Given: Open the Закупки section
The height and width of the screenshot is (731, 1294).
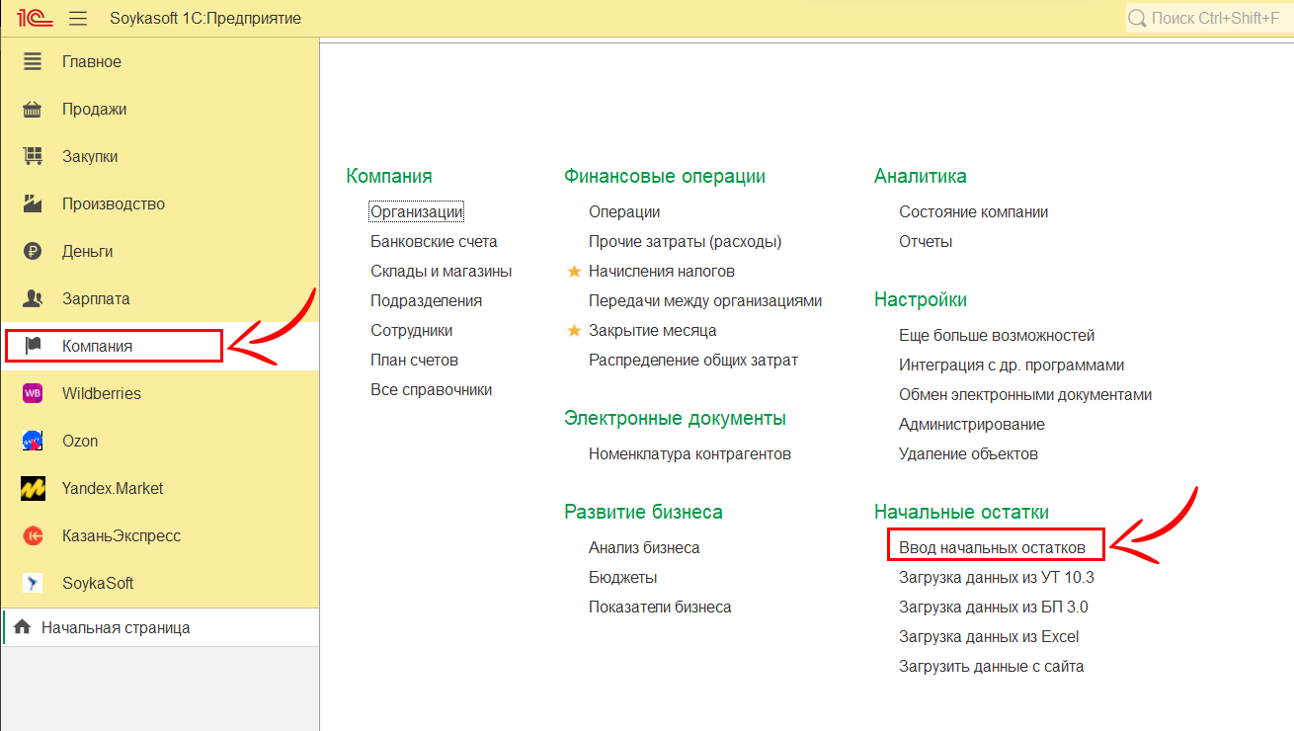Looking at the screenshot, I should click(159, 156).
